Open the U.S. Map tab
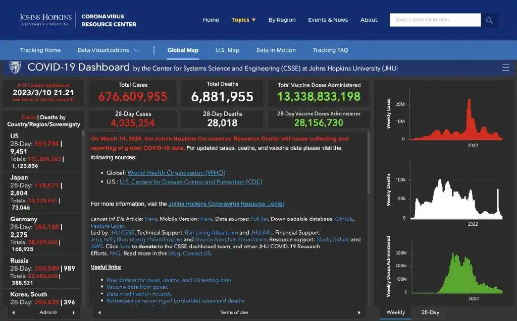 (227, 50)
